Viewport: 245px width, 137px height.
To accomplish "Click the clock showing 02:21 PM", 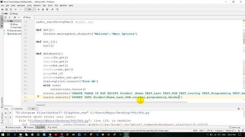I will tap(232, 134).
